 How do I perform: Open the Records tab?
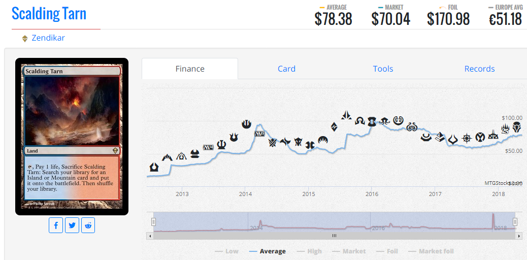[479, 69]
